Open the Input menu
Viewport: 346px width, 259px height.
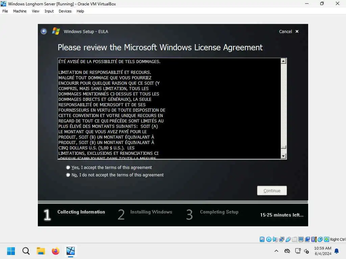pyautogui.click(x=49, y=11)
